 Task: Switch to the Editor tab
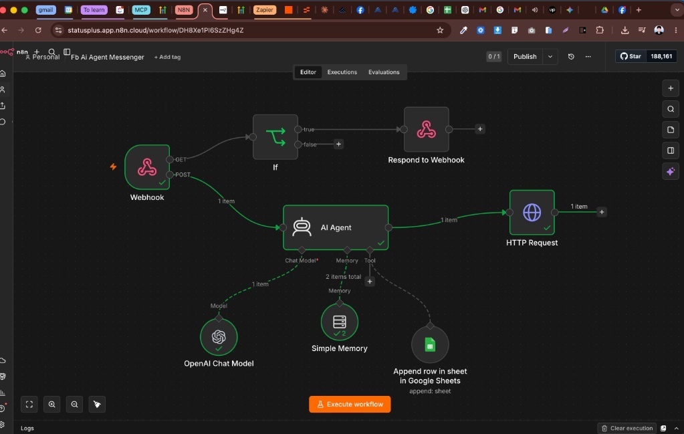[308, 72]
